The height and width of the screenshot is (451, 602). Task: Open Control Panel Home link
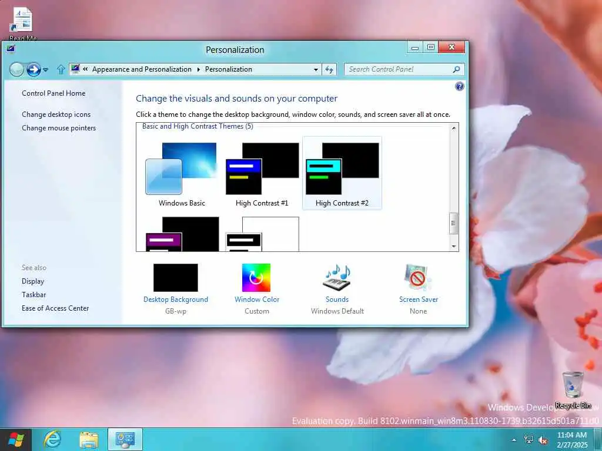[53, 93]
